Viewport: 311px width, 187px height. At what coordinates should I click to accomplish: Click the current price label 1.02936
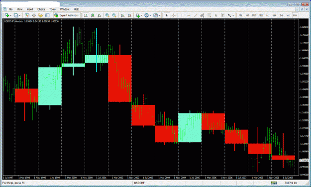pyautogui.click(x=304, y=160)
